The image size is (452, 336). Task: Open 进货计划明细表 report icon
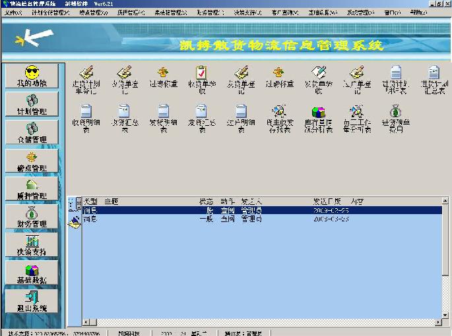[396, 80]
